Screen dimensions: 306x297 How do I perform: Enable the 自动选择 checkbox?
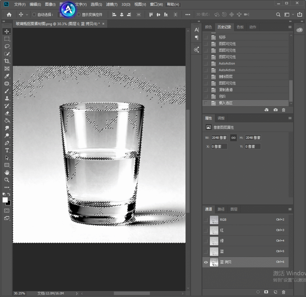(34, 14)
